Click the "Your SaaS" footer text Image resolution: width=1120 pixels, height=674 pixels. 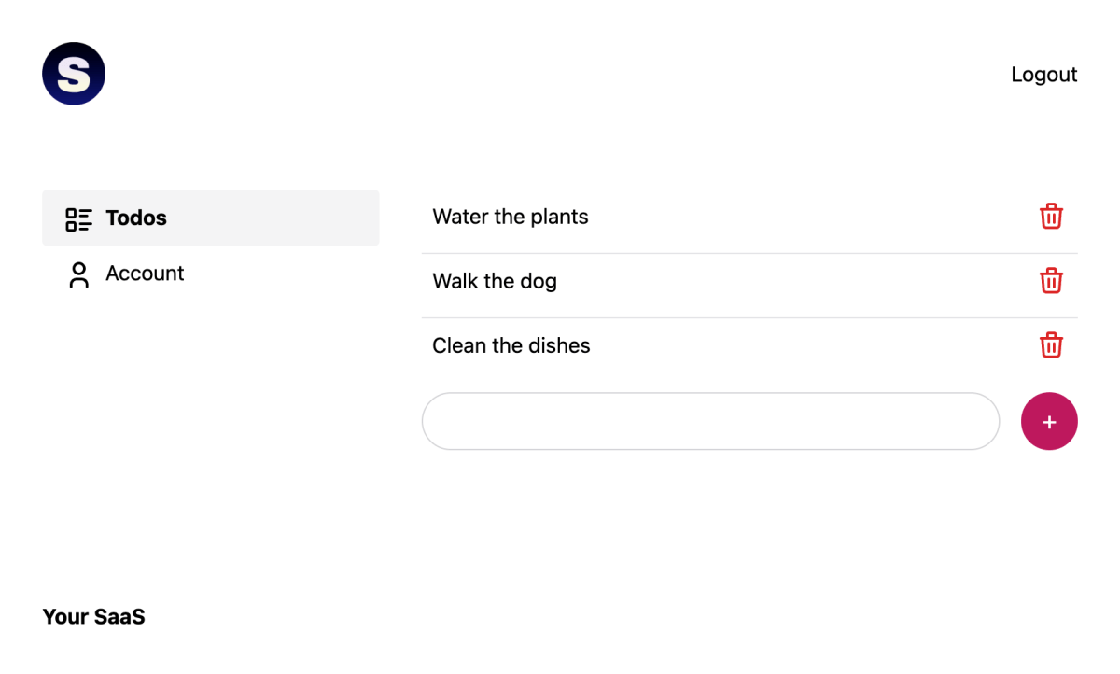[93, 617]
